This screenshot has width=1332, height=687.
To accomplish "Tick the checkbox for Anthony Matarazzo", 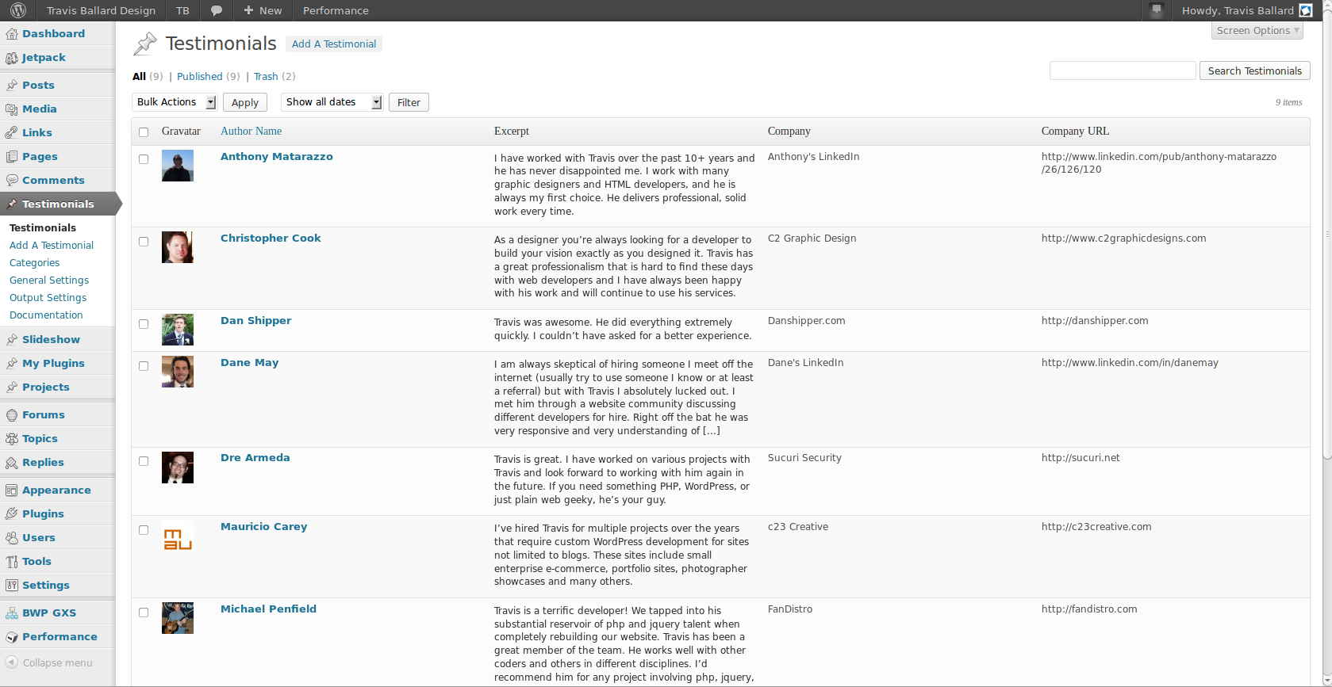I will click(144, 159).
